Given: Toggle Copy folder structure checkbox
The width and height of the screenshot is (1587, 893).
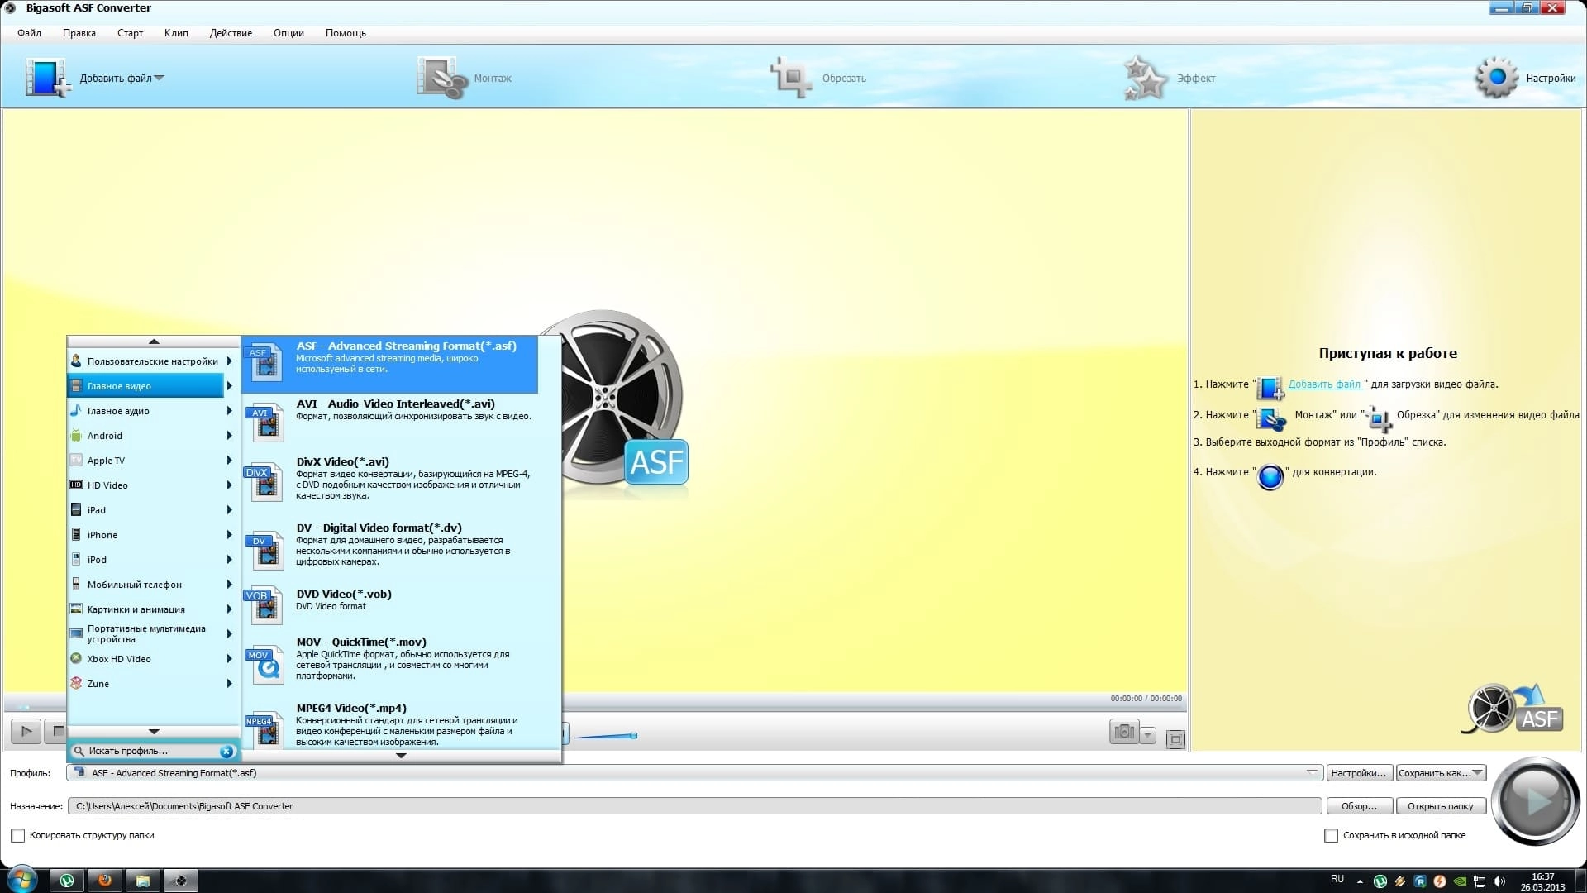Looking at the screenshot, I should click(x=17, y=835).
